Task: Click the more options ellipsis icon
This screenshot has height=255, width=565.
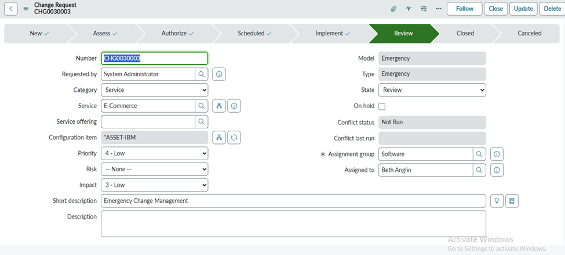Action: point(439,9)
